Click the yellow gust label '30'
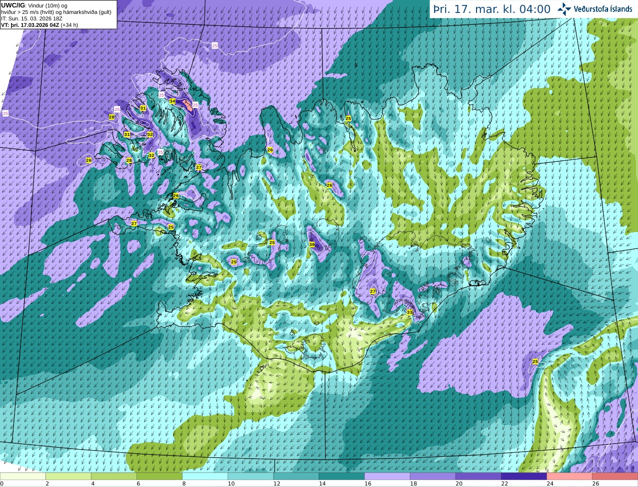This screenshot has height=487, width=638. (312, 244)
